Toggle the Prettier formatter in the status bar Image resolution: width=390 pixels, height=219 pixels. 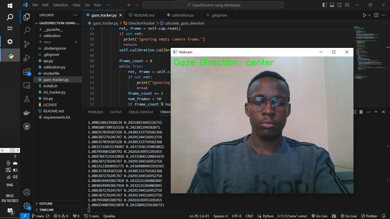[369, 216]
